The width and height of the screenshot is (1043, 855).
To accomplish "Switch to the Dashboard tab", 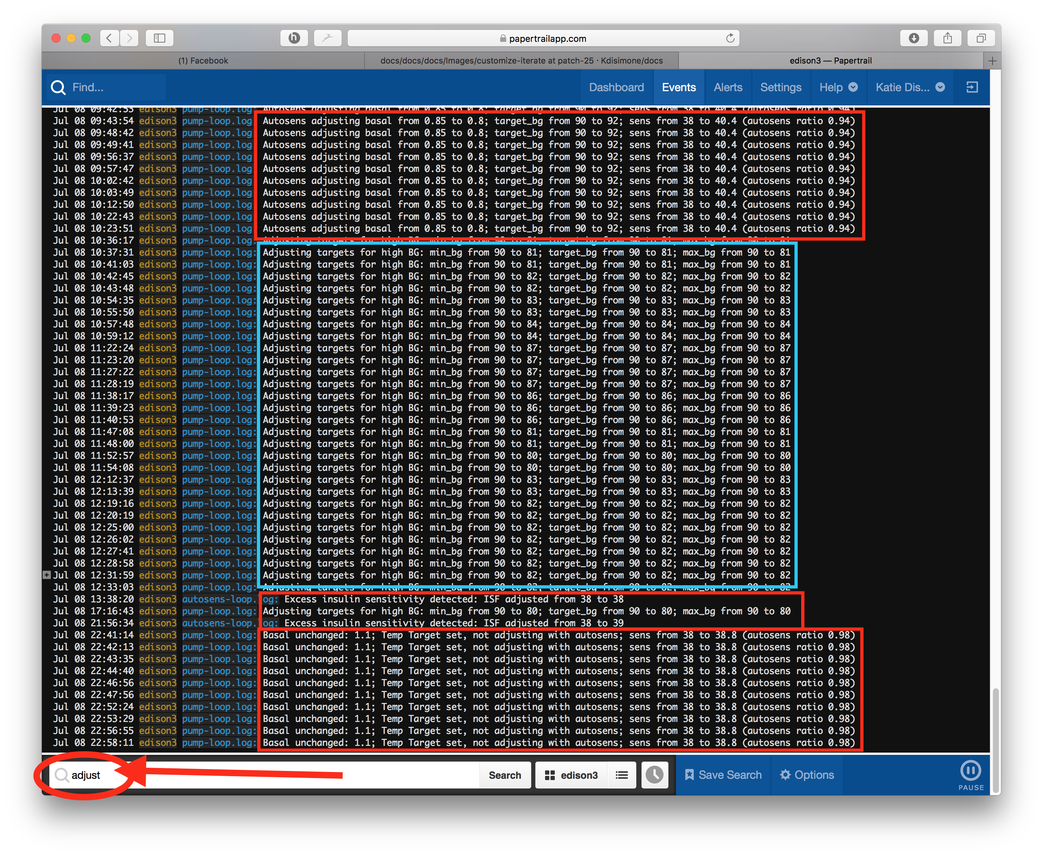I will point(616,87).
